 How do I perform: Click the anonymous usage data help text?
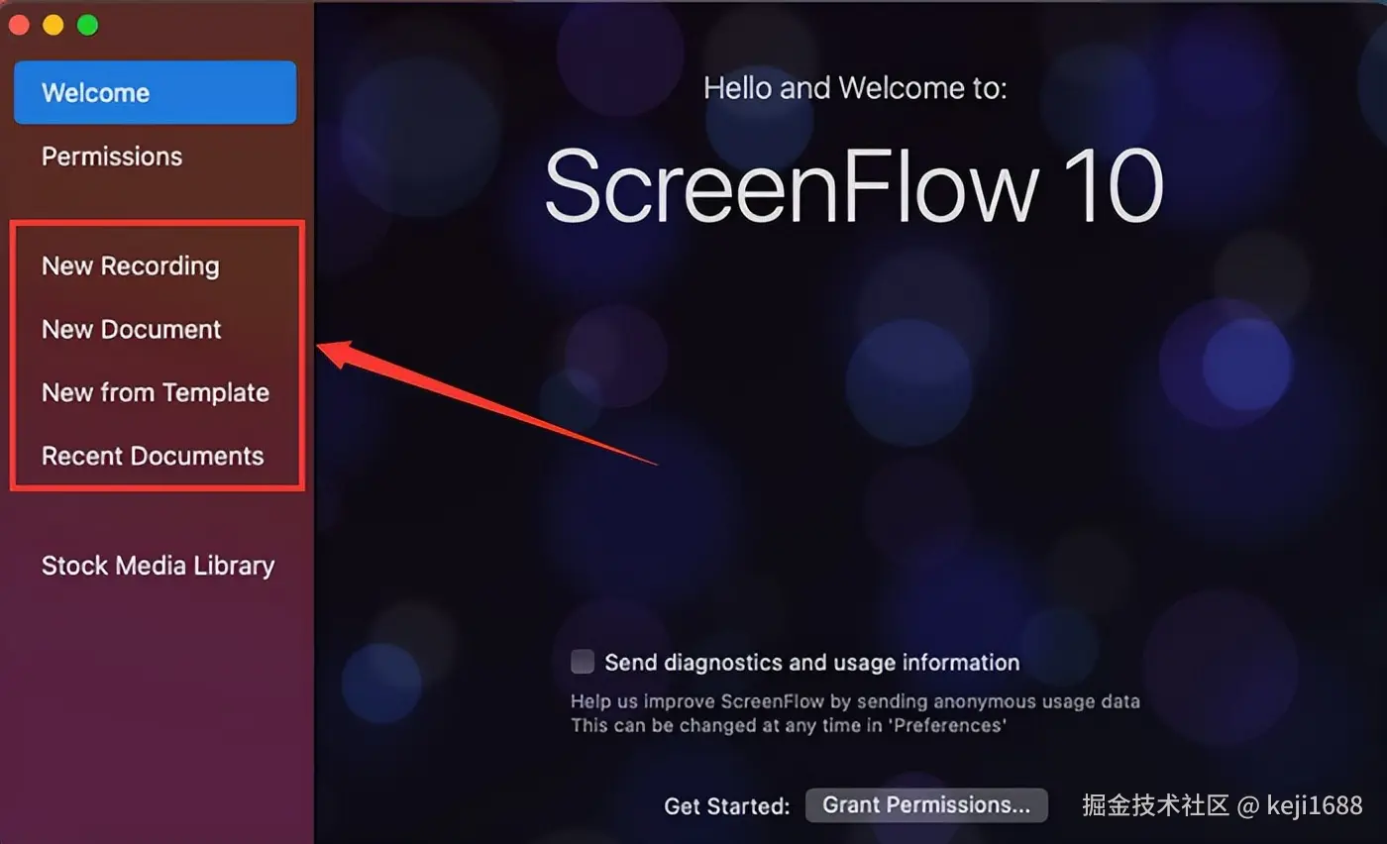pos(855,701)
